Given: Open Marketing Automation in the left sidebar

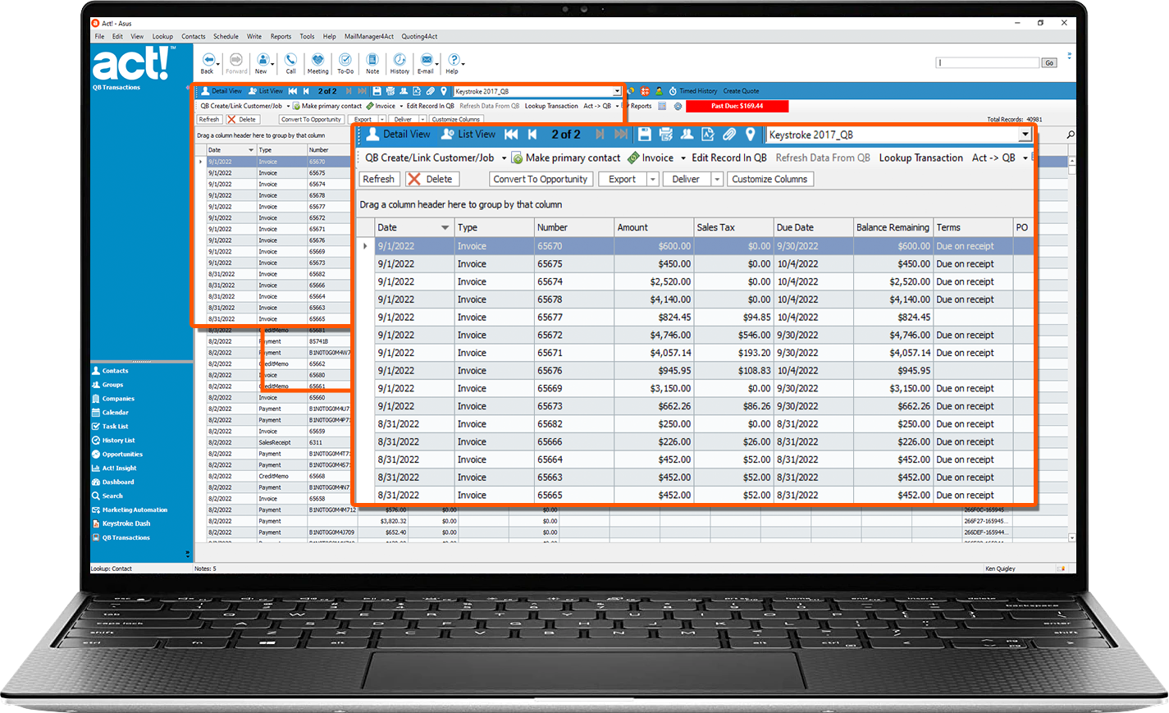Looking at the screenshot, I should [130, 510].
